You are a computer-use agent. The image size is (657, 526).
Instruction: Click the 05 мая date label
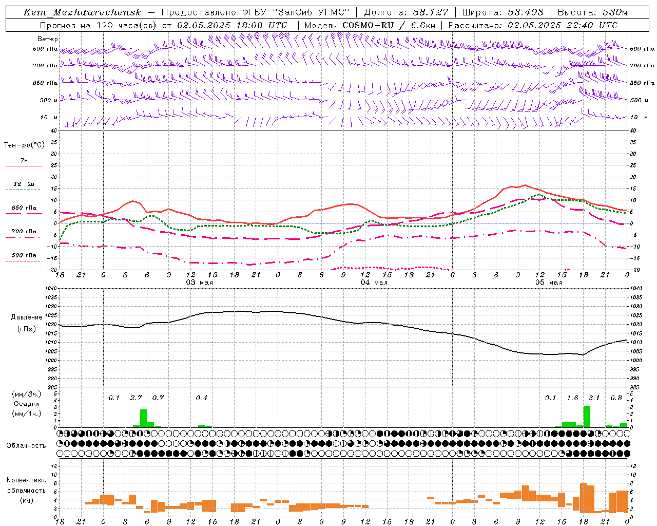[549, 283]
